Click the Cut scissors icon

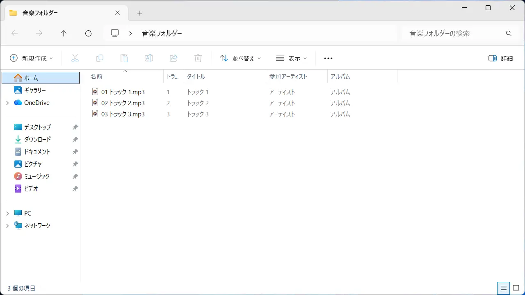coord(75,58)
